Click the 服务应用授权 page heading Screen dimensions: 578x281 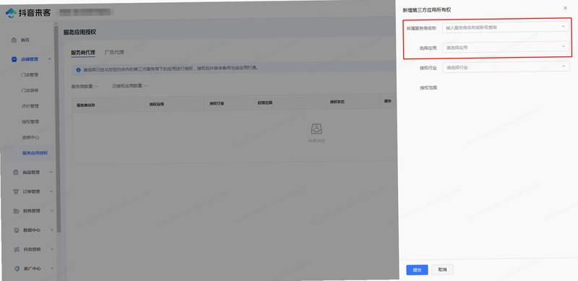click(80, 33)
